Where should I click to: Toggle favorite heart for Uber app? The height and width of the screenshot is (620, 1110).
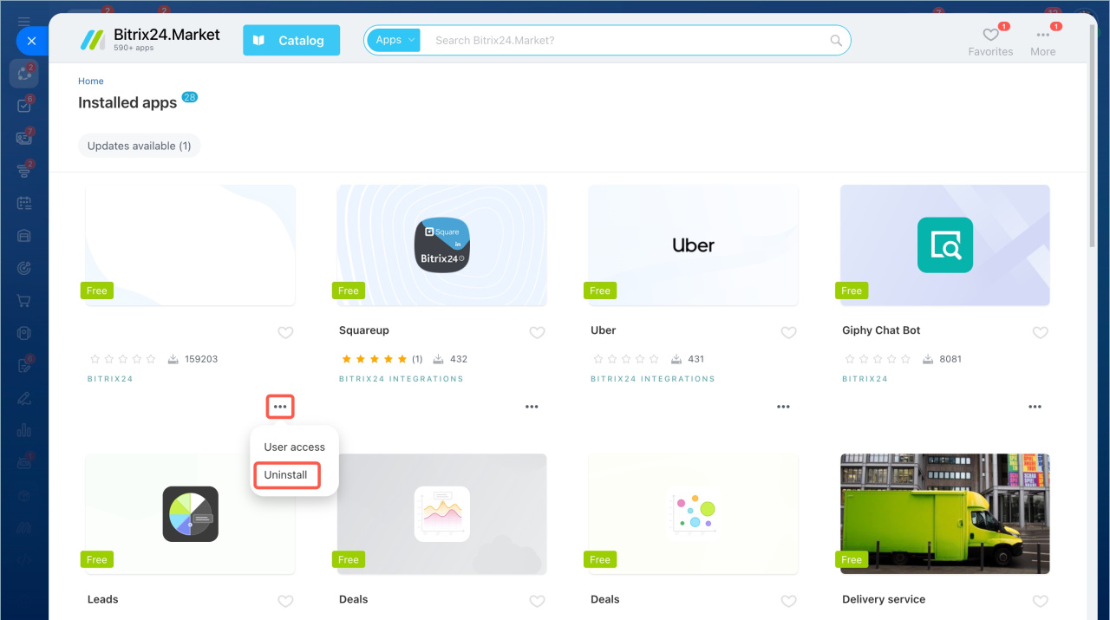[788, 332]
